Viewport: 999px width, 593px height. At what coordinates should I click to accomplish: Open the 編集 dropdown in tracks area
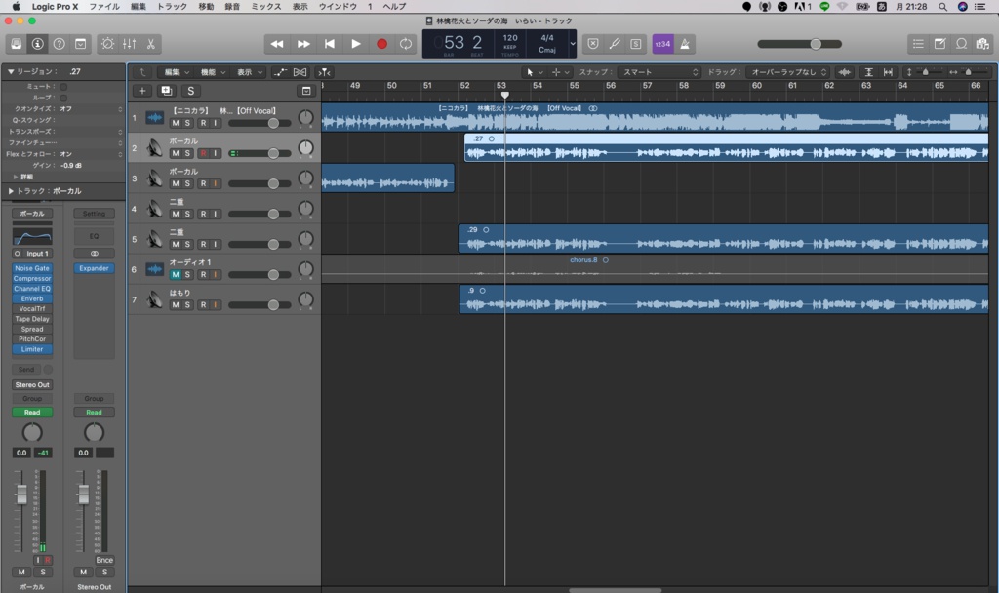(x=177, y=72)
